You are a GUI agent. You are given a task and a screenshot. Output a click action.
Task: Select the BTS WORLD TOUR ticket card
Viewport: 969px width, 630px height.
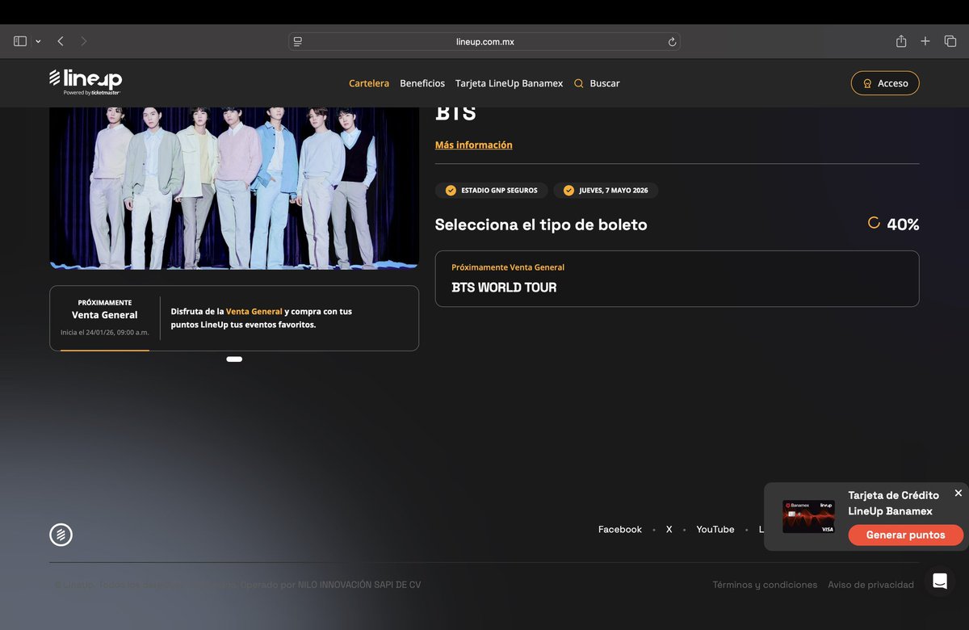click(x=677, y=279)
